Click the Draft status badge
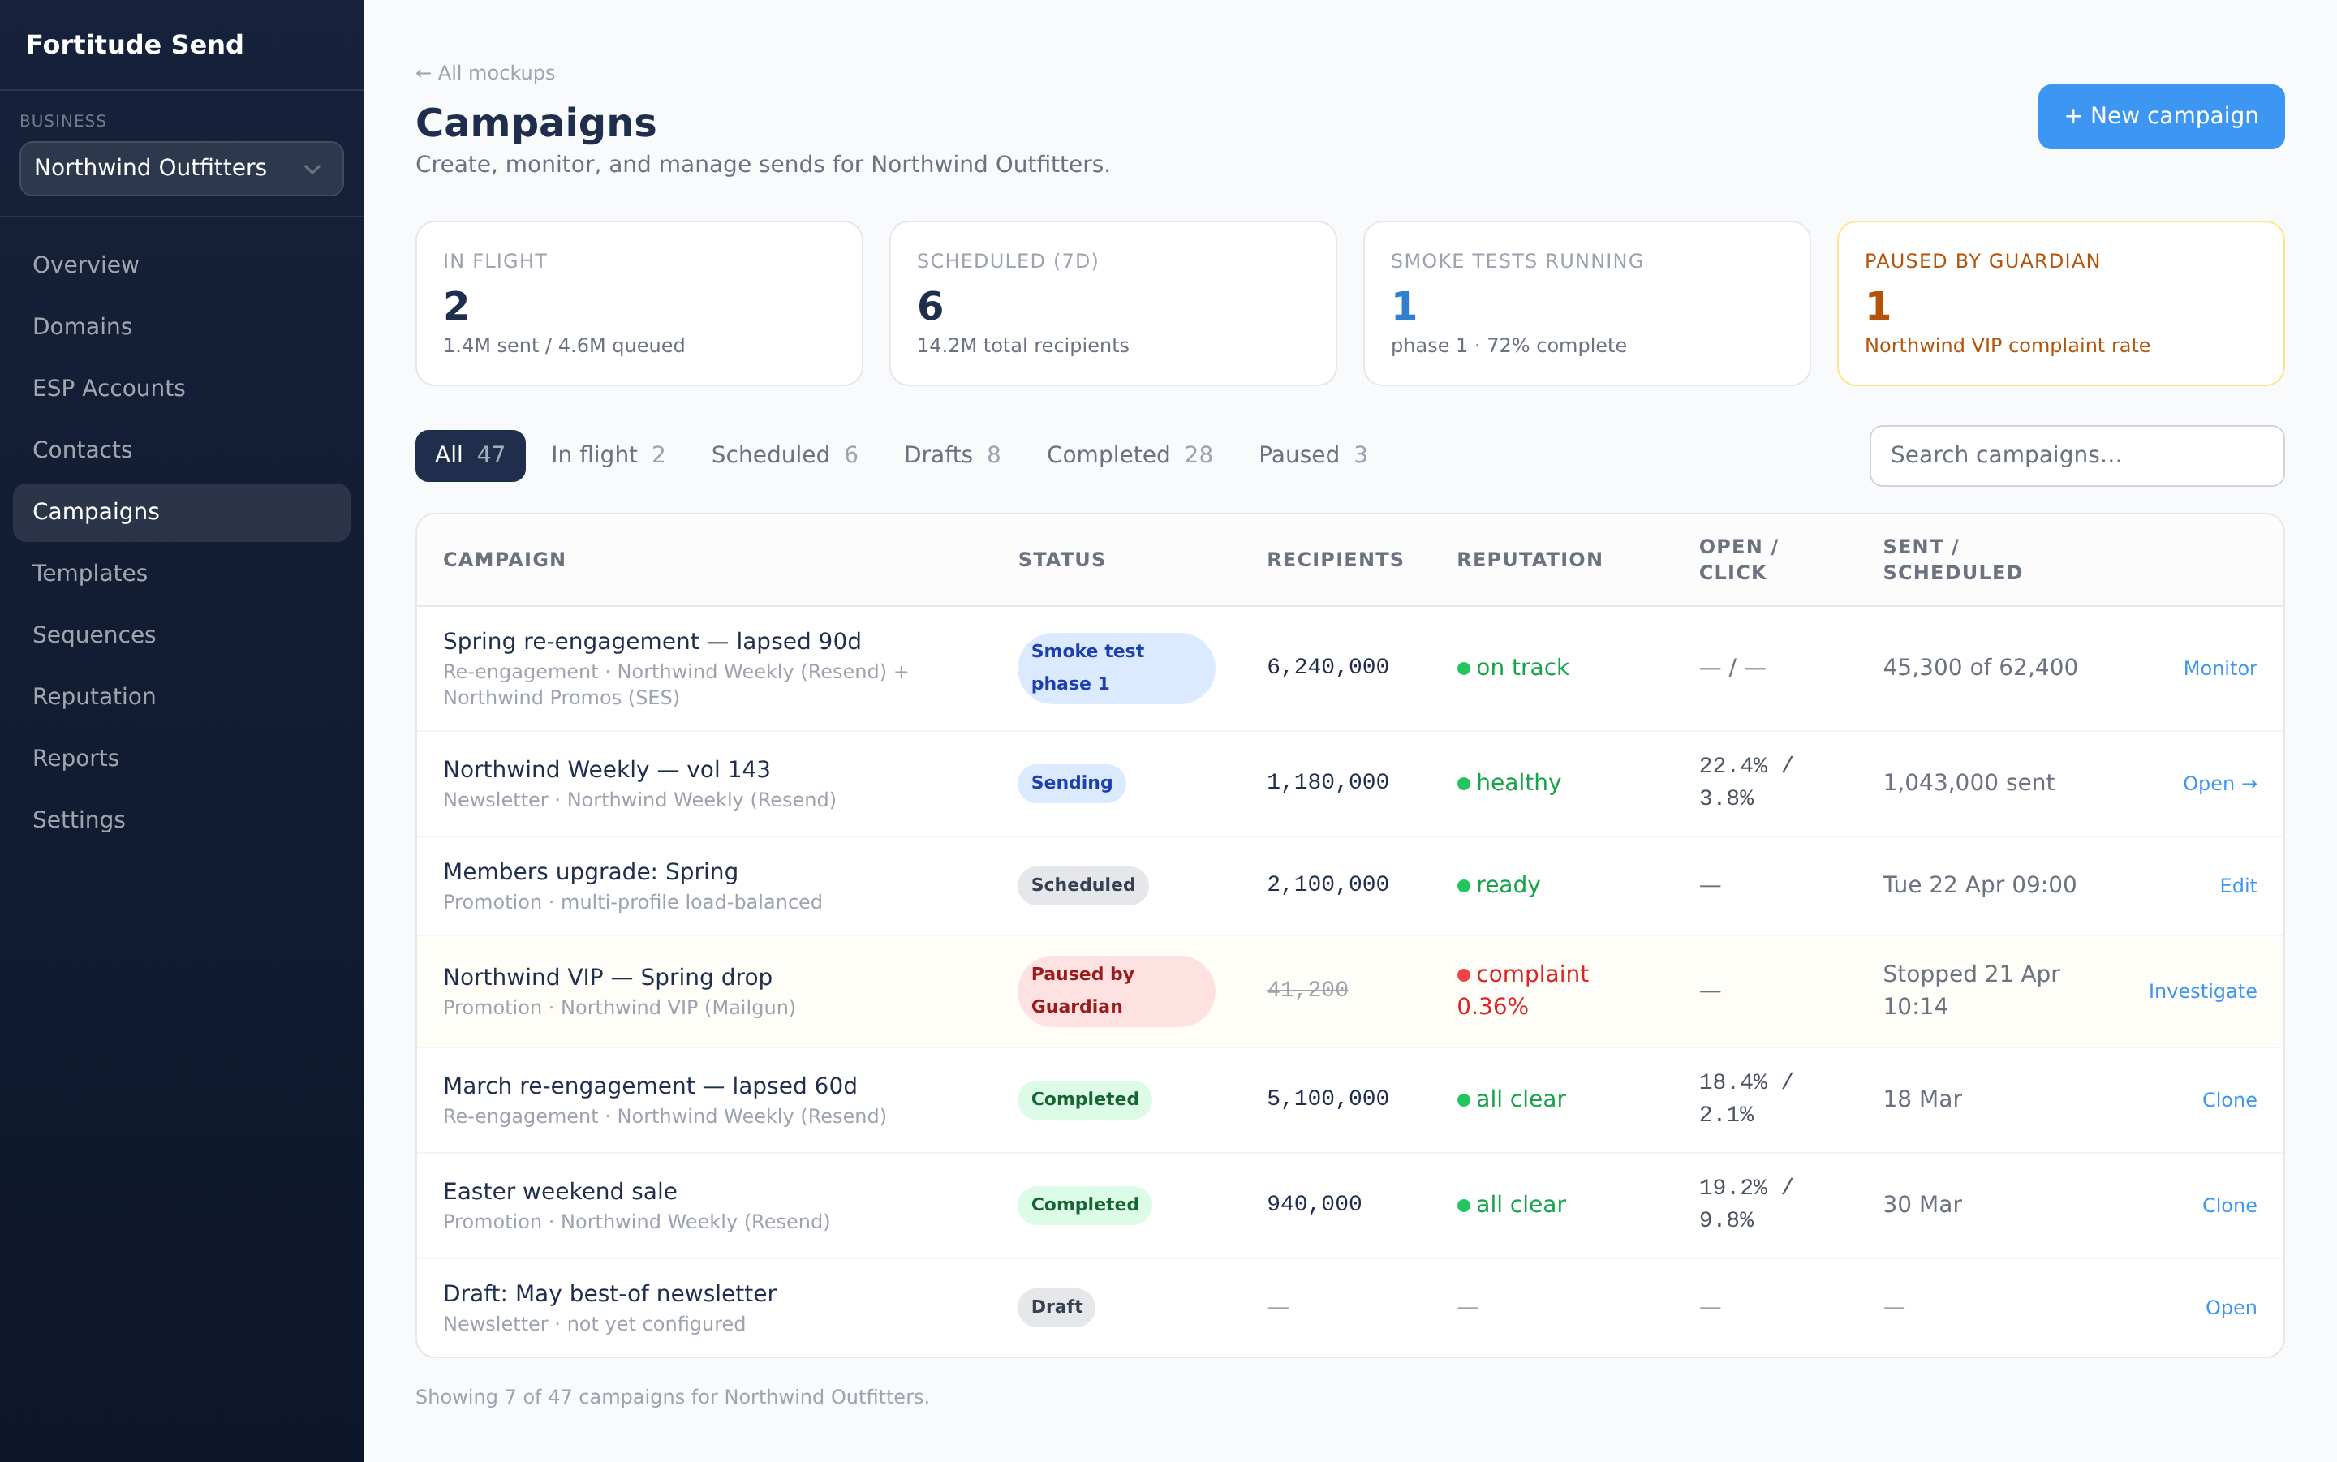This screenshot has height=1462, width=2337. tap(1056, 1307)
